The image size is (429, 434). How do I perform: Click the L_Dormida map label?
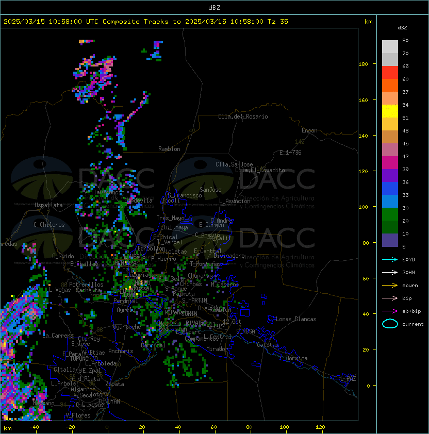click(x=293, y=358)
